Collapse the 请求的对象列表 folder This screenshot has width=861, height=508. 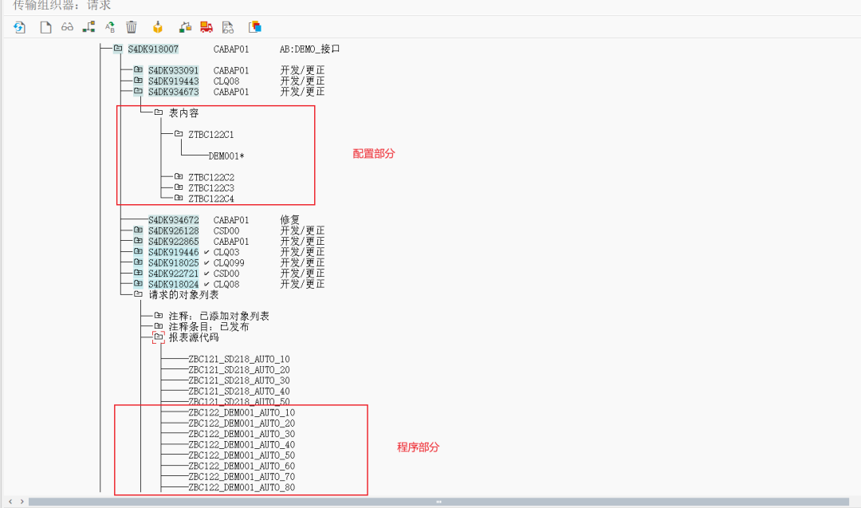point(139,293)
